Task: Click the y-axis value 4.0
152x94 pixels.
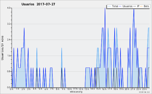Action: coord(9,8)
